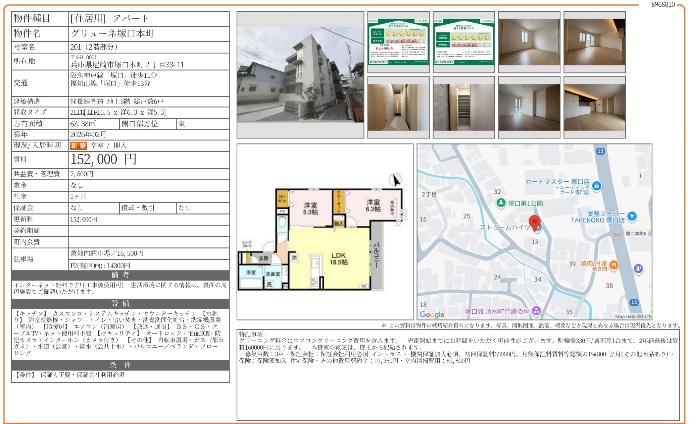
Task: Click the purple shrine icon near 塚口城 清水町門跡の祠
Action: click(x=536, y=311)
